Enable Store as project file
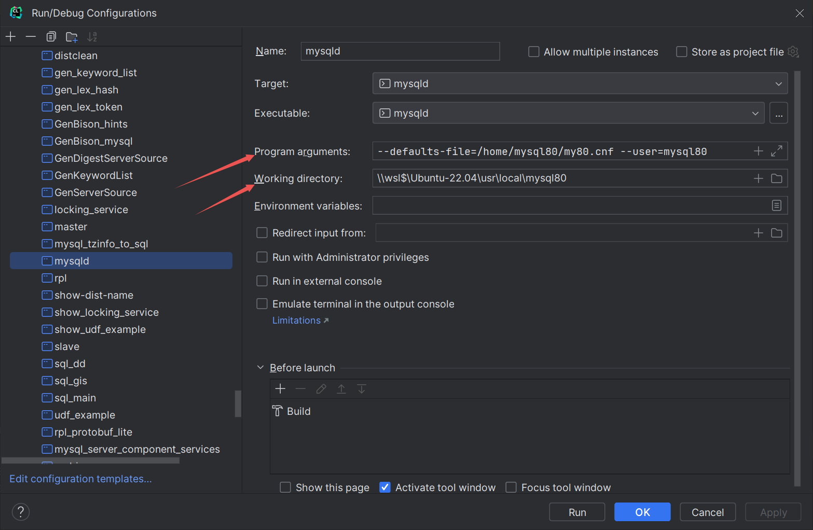 point(682,52)
